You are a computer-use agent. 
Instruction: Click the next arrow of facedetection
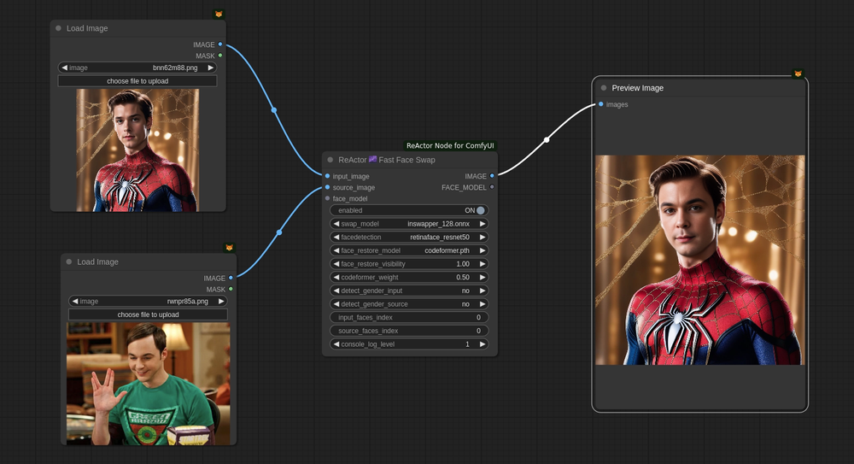coord(482,238)
